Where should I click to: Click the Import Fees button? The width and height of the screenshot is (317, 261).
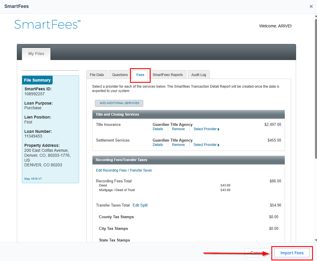(x=292, y=253)
